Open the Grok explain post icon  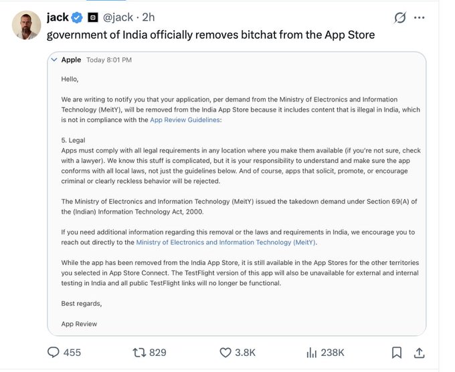400,17
